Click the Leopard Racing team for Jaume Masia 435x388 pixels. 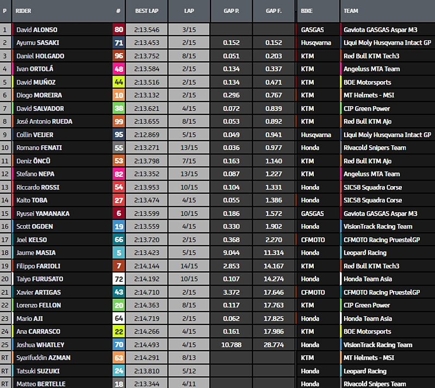[x=365, y=253]
